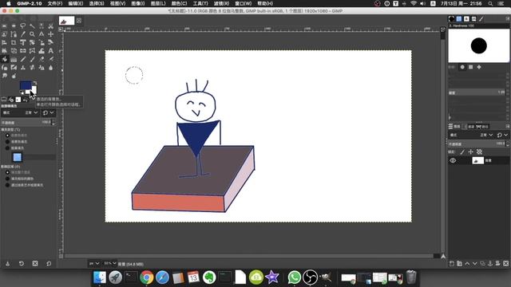Click the foreground dark blue color swatch

click(x=26, y=85)
